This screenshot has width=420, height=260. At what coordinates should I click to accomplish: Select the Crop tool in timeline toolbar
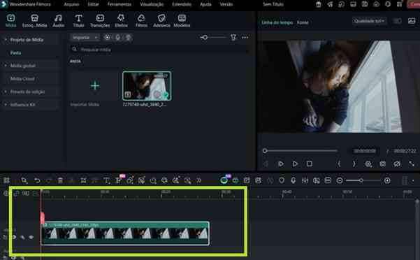83,180
